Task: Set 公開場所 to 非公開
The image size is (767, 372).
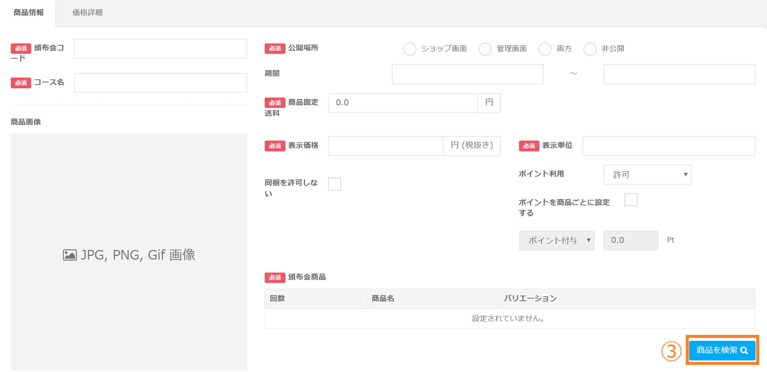Action: coord(590,49)
